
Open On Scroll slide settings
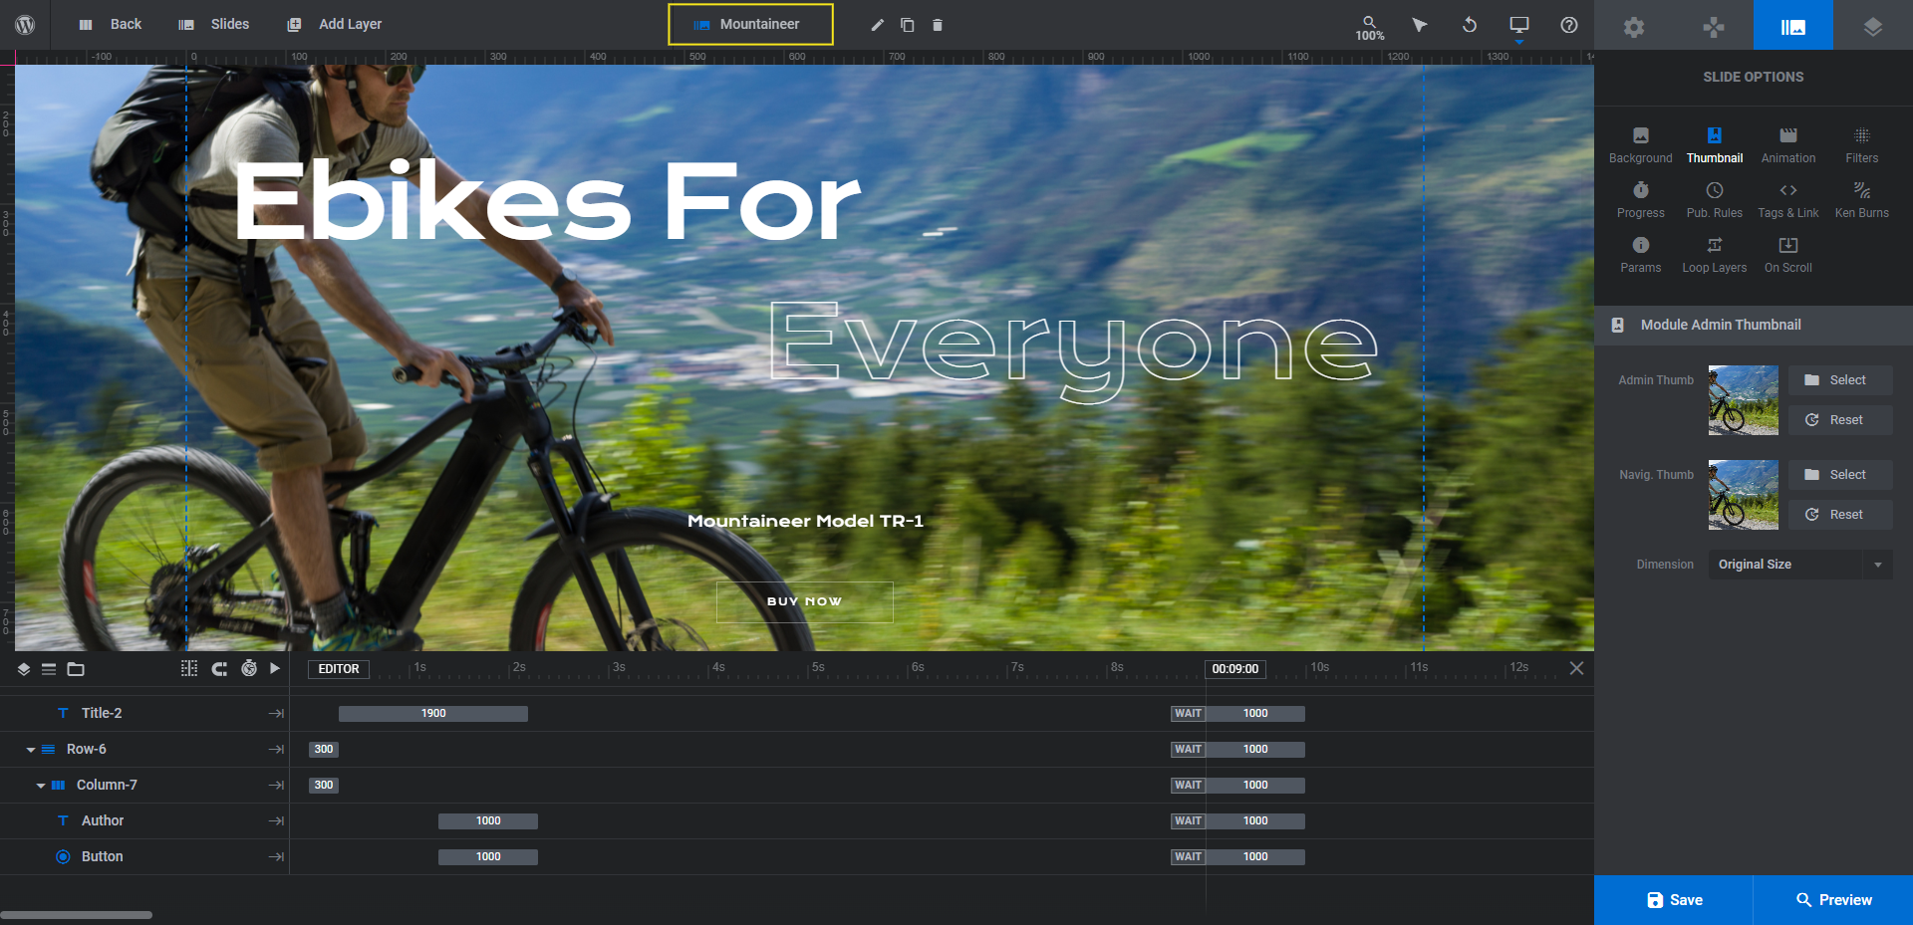[1788, 255]
